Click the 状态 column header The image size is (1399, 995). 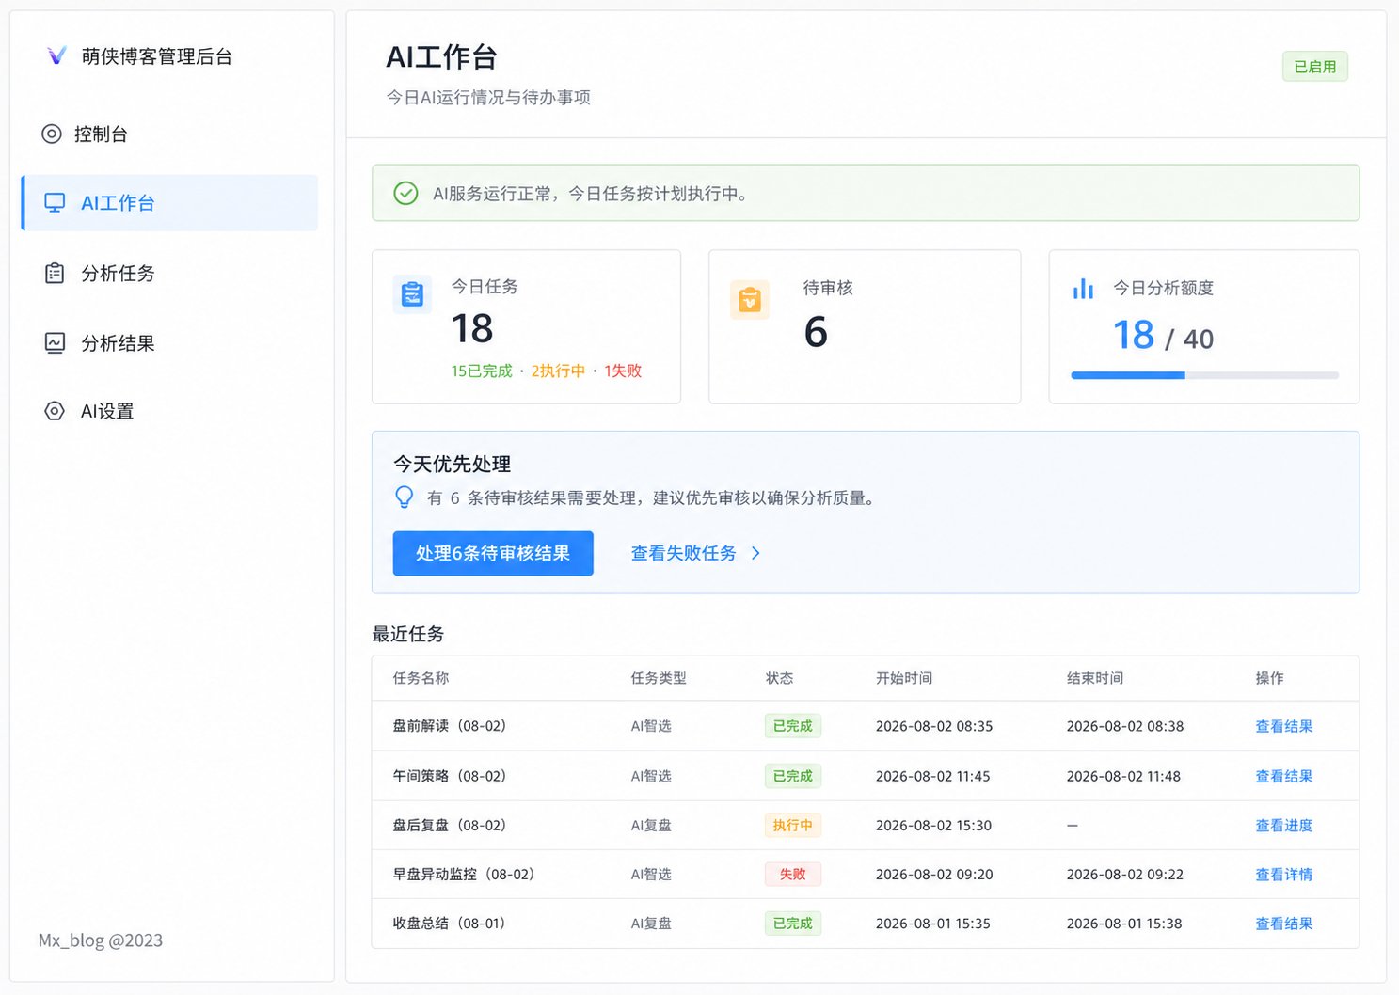point(779,678)
